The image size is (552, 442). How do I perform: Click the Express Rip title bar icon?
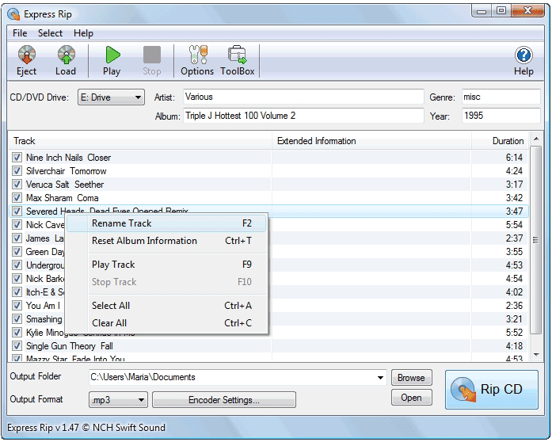[13, 14]
